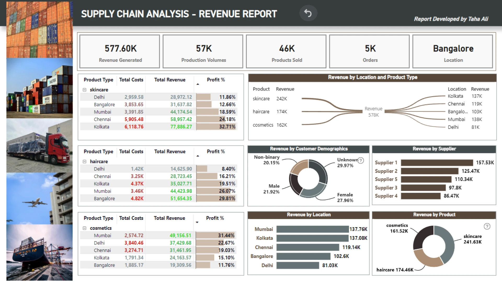
Task: Sort cosmetics table by Profit % header
Action: coord(215,218)
